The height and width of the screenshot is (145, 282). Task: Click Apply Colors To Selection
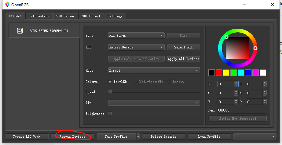click(x=136, y=59)
